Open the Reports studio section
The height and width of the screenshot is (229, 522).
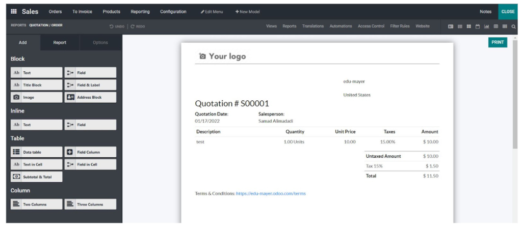click(x=290, y=26)
